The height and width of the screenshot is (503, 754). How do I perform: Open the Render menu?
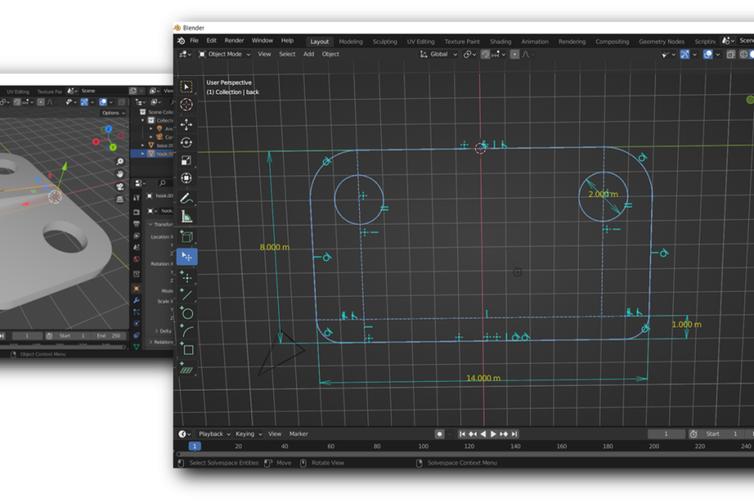[234, 41]
